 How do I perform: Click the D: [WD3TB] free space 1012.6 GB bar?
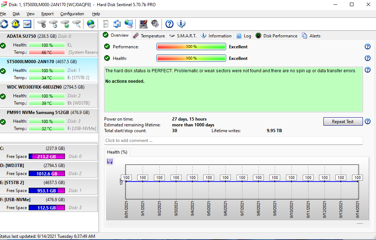click(47, 174)
